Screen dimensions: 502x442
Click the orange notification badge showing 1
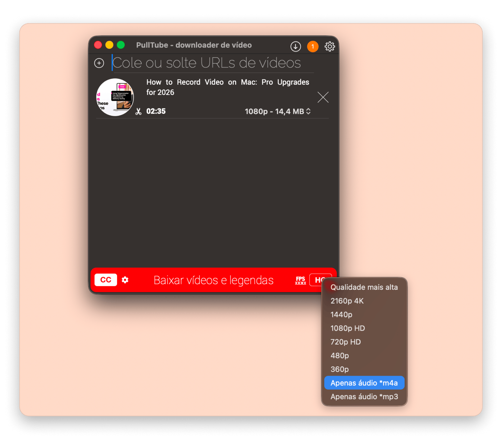click(x=312, y=46)
